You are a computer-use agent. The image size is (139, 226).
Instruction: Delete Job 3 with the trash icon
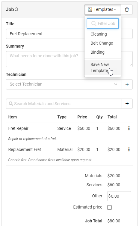(x=127, y=10)
